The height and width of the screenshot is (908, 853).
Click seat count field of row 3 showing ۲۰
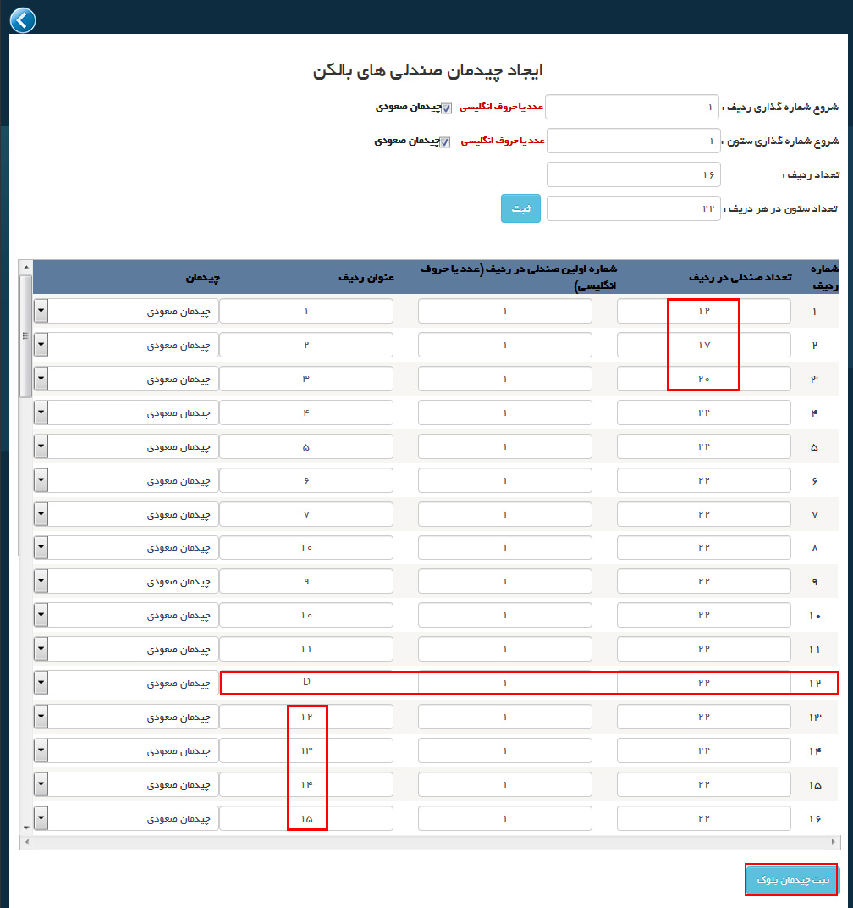[x=704, y=379]
